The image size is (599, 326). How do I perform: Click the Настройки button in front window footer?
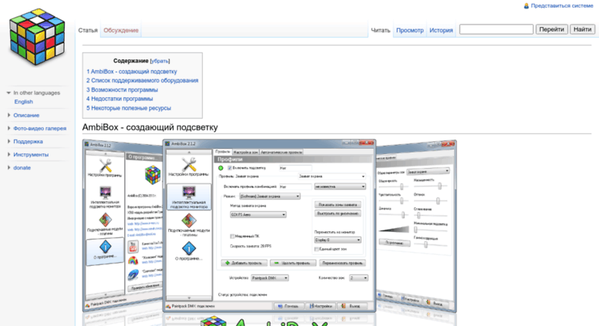321,306
